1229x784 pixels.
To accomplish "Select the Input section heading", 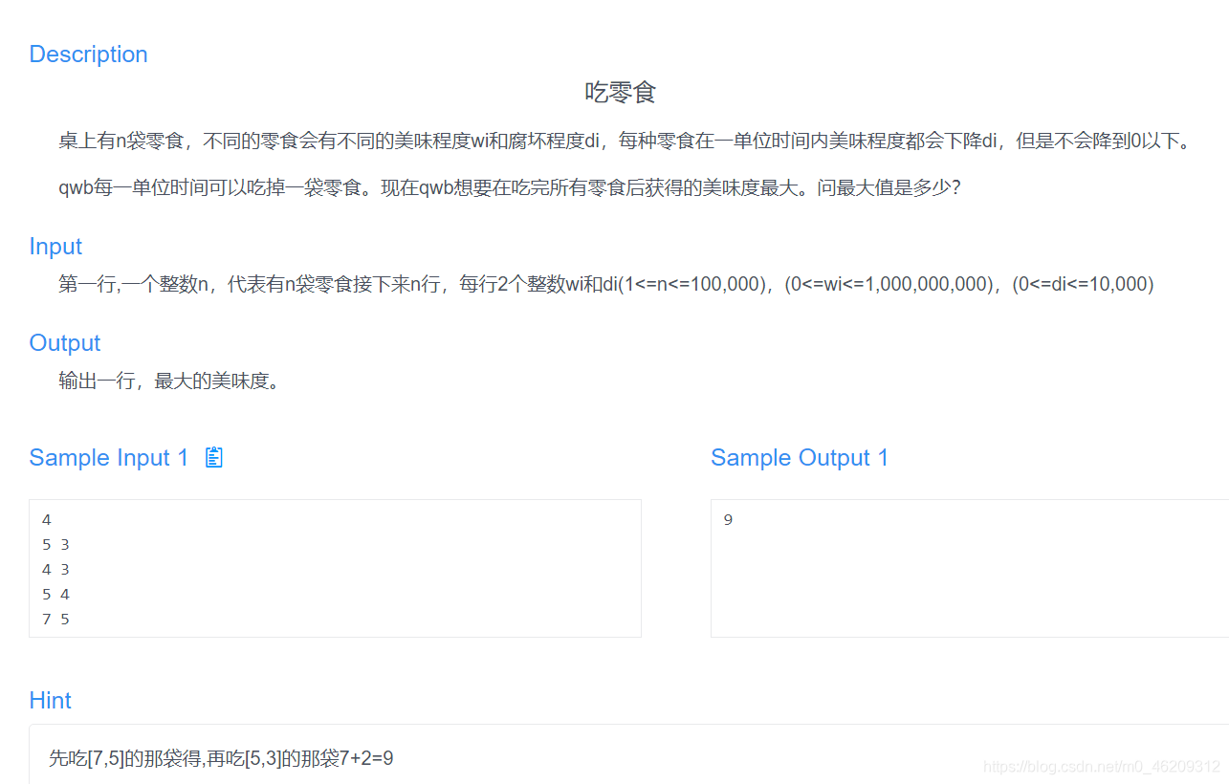I will pos(55,247).
